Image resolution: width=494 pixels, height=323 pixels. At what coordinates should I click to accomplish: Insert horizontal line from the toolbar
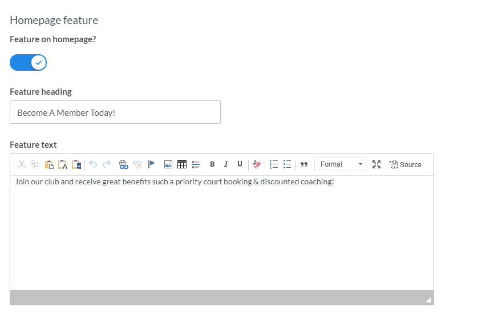pyautogui.click(x=196, y=164)
